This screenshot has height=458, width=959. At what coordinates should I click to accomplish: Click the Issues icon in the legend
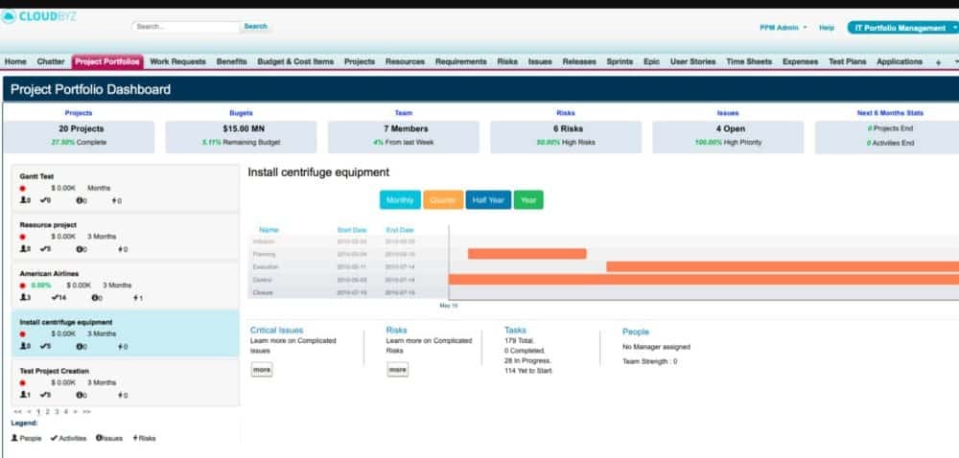tap(99, 438)
